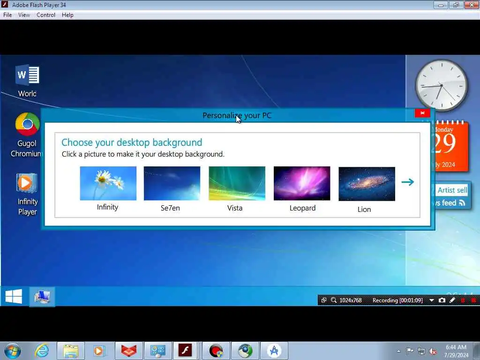Open the World desktop icon

coord(27,81)
